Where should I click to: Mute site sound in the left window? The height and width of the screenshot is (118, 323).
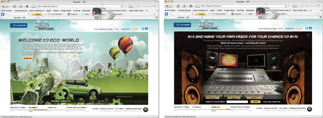tap(146, 109)
